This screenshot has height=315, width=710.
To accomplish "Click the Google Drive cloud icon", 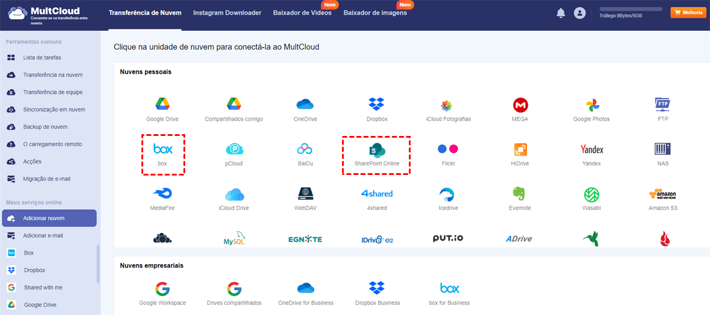I will click(x=163, y=105).
